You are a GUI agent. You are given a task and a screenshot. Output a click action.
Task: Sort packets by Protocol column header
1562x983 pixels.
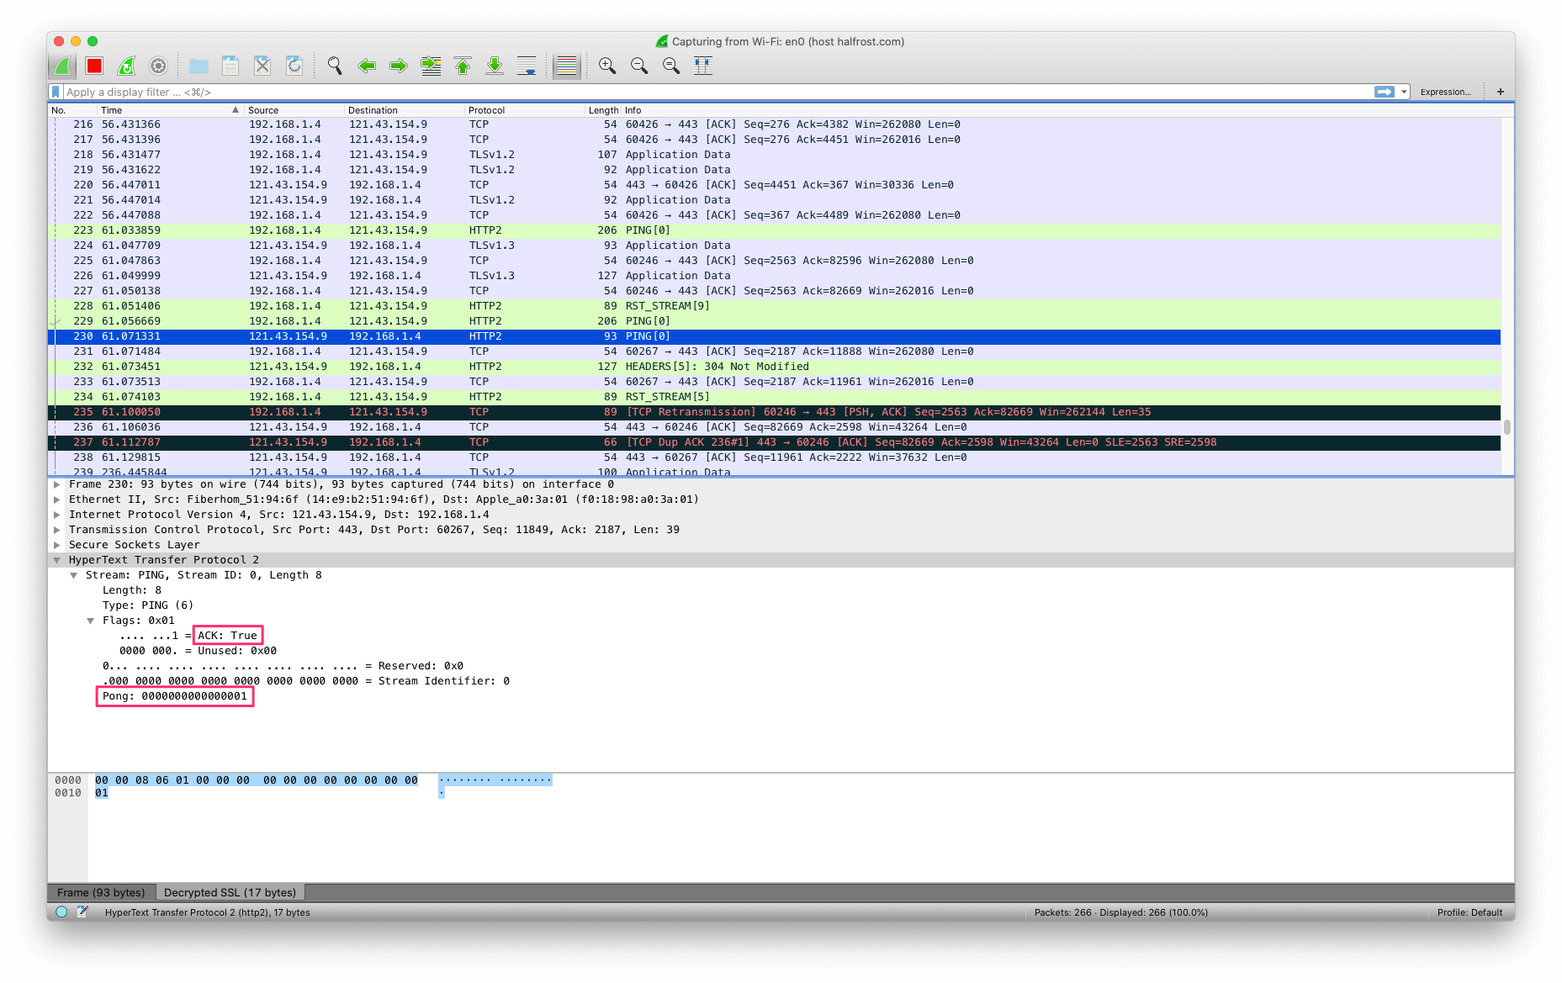click(x=525, y=110)
